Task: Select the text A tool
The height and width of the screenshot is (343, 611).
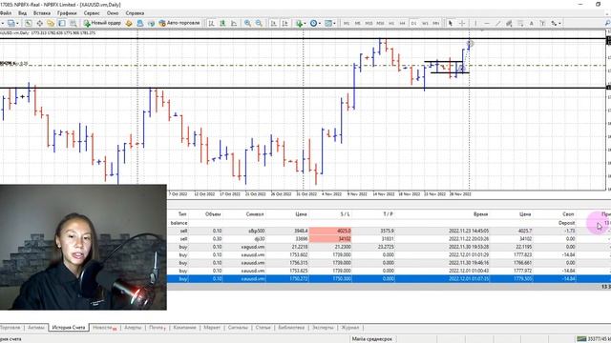Action: [x=531, y=23]
